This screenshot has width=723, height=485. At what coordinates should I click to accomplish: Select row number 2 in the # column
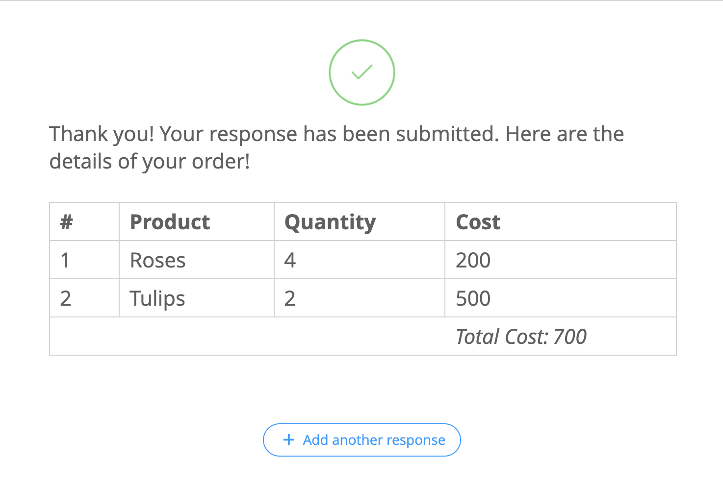66,298
